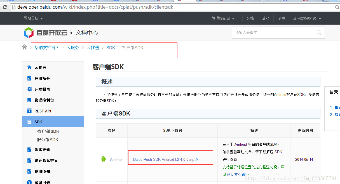The image size is (340, 184).
Task: Click the browser address bar URL
Action: pos(95,7)
